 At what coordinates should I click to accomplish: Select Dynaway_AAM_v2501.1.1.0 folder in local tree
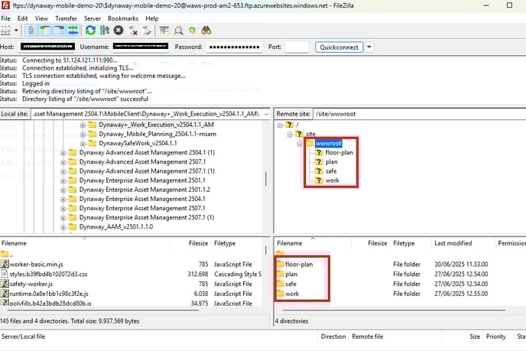point(116,227)
